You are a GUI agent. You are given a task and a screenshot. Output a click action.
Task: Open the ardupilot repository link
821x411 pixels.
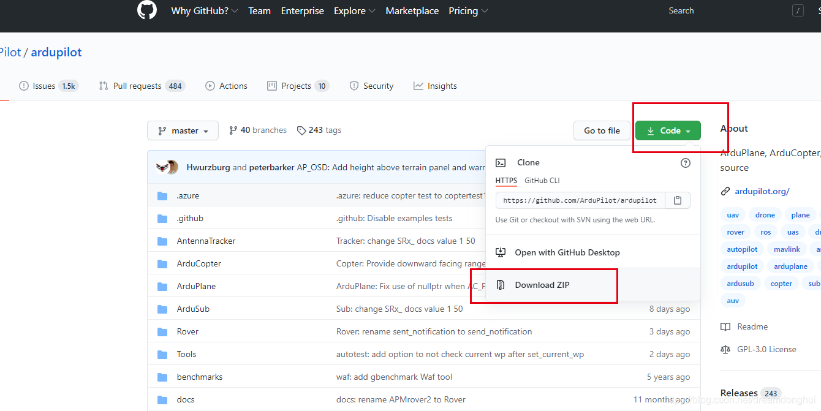point(56,53)
